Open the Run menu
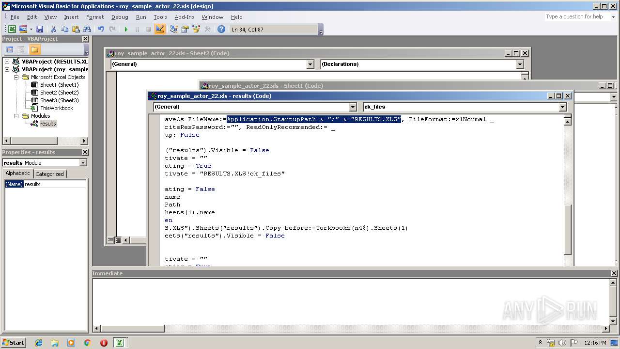The width and height of the screenshot is (620, 349). pos(141,17)
